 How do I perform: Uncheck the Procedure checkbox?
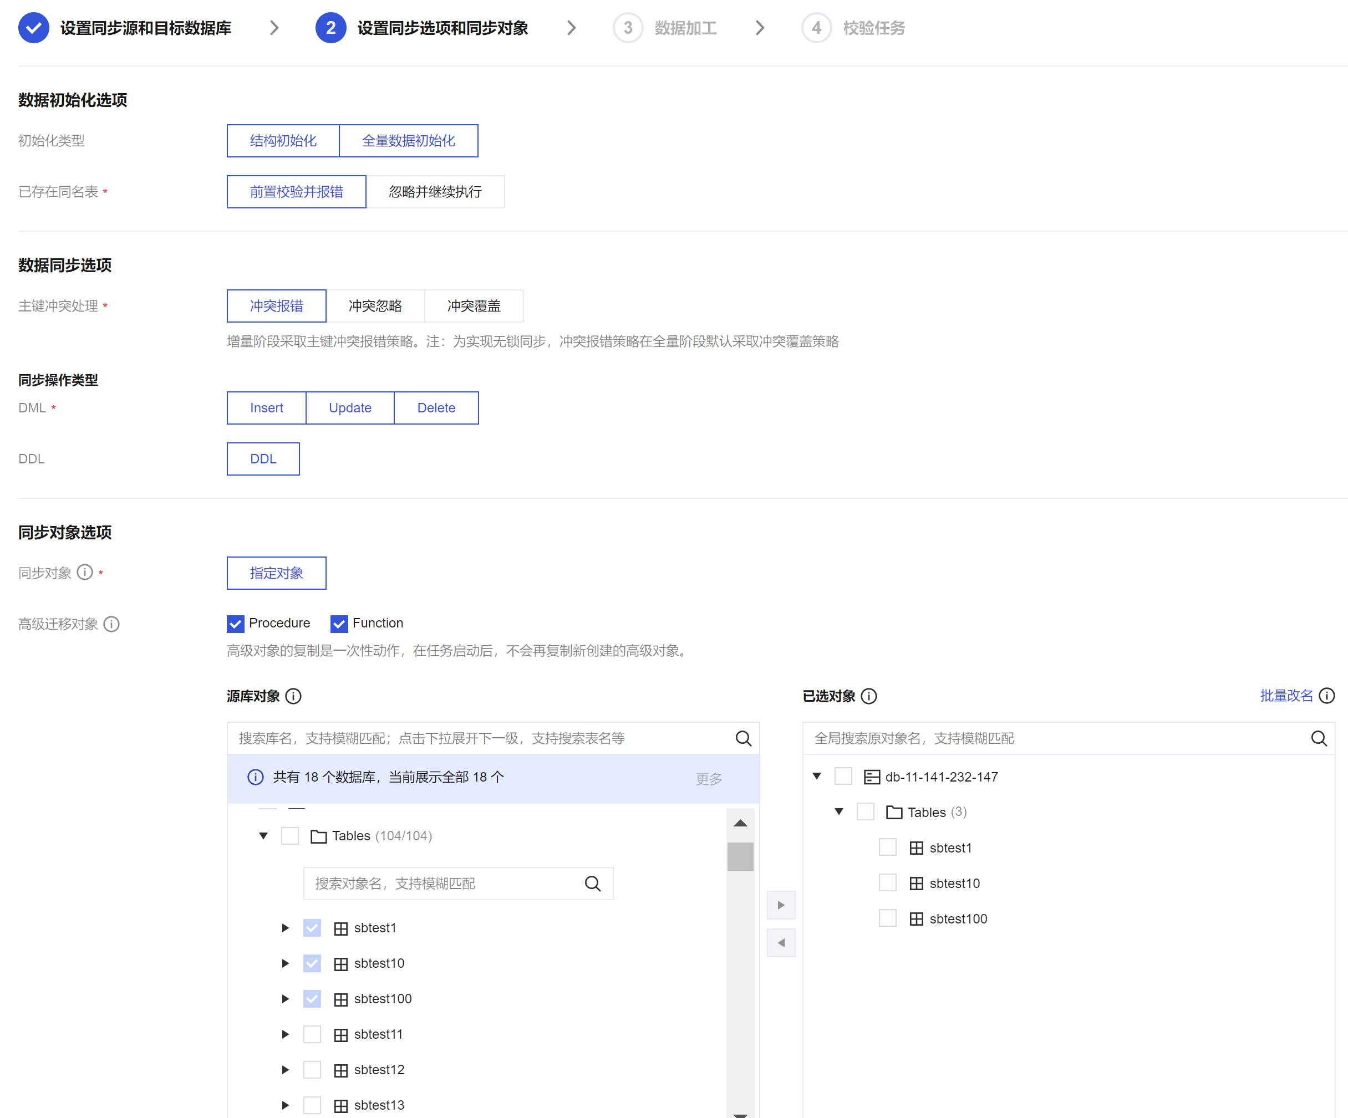[x=236, y=624]
